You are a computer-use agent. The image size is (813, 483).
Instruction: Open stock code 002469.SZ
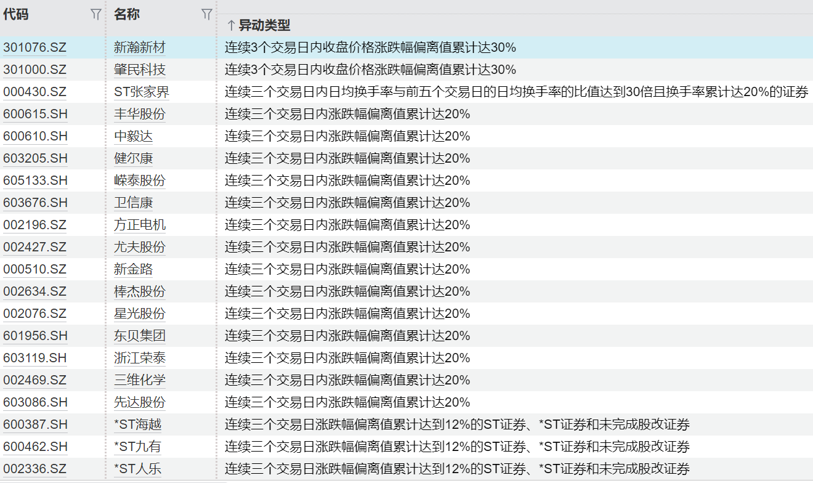[35, 380]
